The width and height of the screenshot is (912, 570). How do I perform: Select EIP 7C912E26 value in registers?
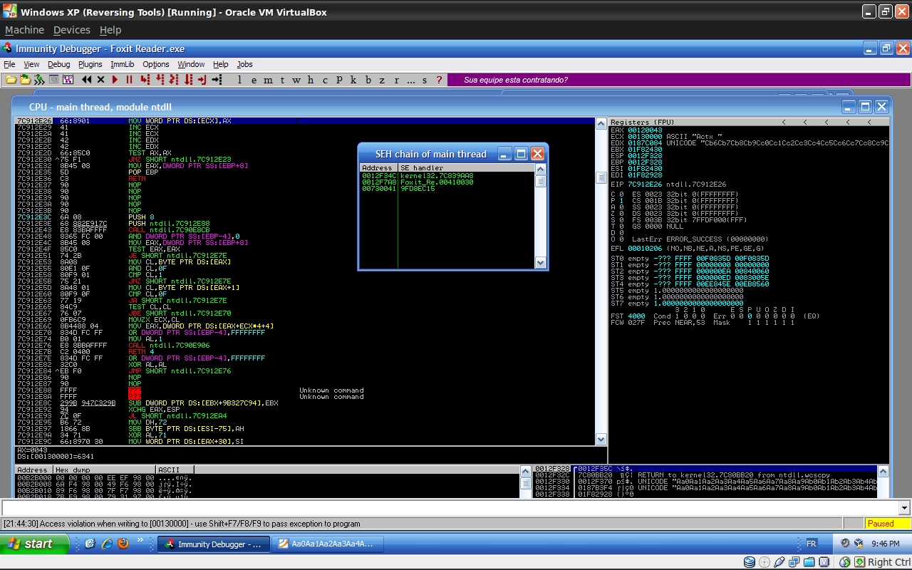point(644,184)
